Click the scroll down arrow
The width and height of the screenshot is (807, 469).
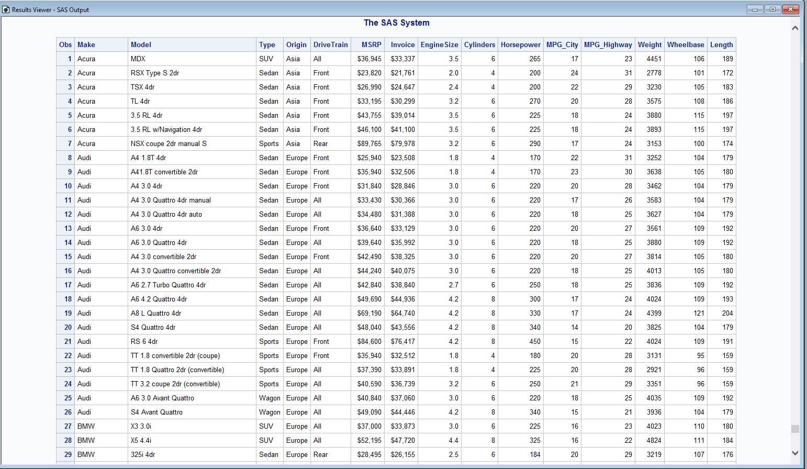795,453
